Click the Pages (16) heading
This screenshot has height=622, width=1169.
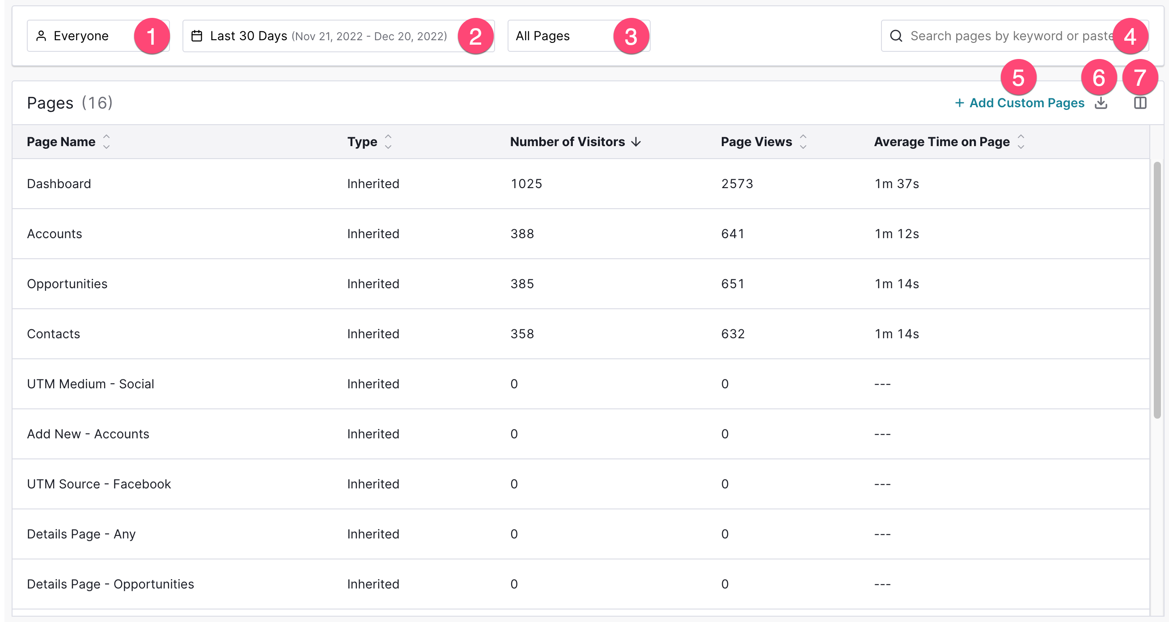[70, 103]
